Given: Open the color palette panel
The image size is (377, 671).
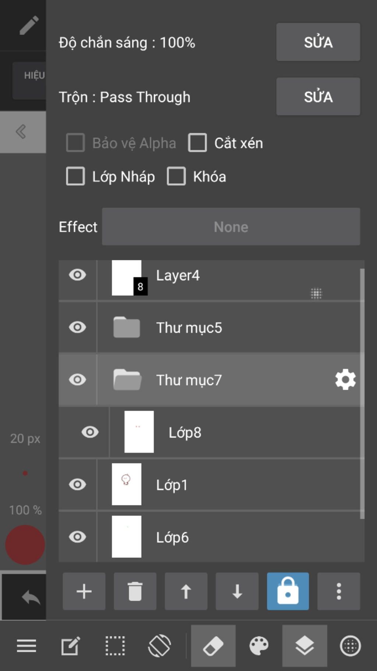Looking at the screenshot, I should (259, 646).
